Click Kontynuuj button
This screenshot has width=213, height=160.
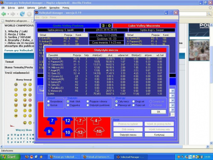pyautogui.click(x=159, y=135)
